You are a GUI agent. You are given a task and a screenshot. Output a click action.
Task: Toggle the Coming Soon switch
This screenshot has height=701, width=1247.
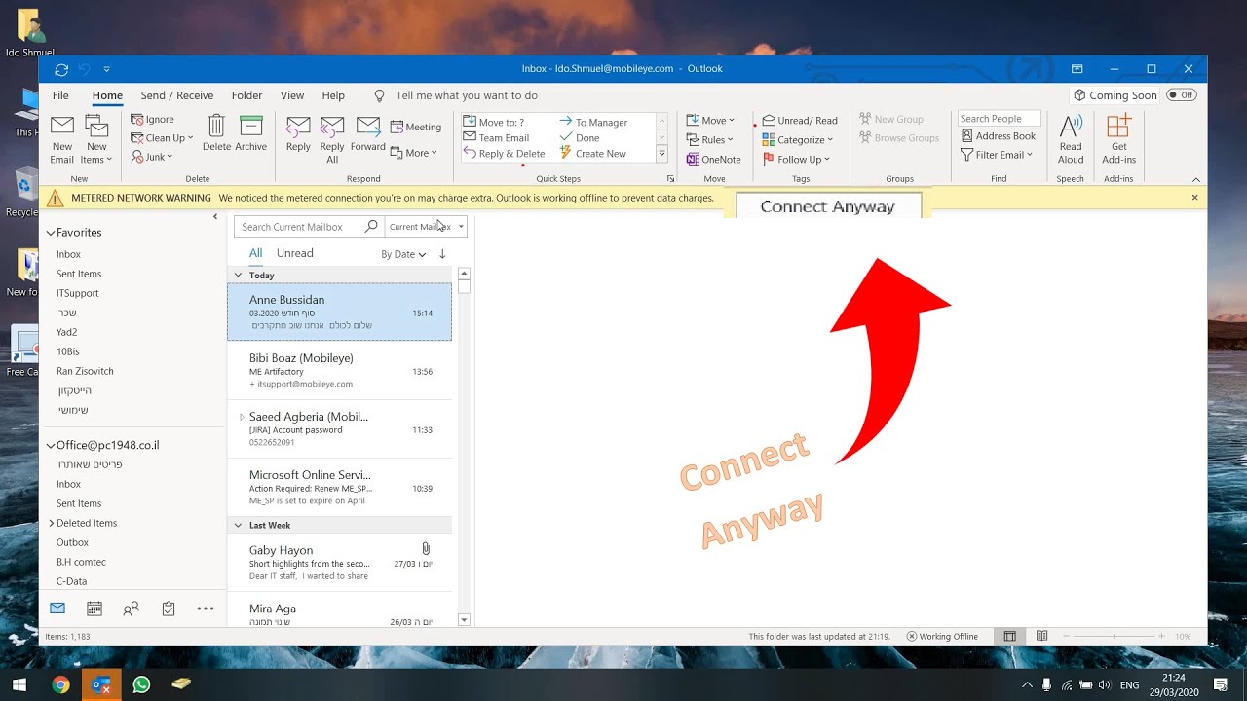1181,95
